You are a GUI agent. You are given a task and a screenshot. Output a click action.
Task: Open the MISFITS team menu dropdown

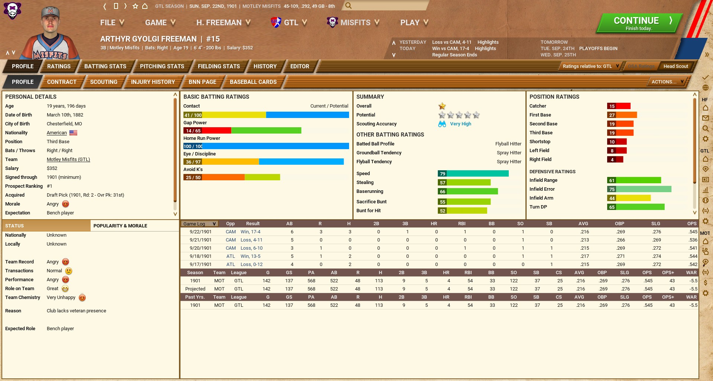pos(353,23)
